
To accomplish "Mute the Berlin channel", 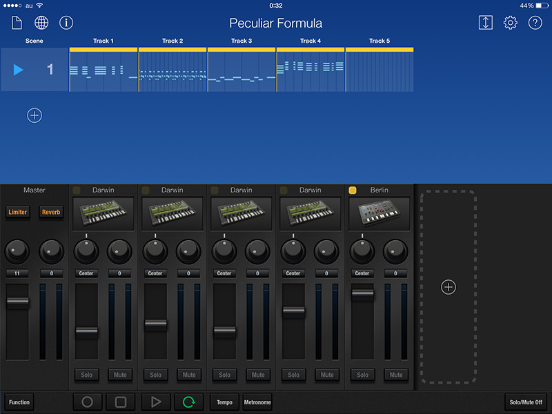I will point(396,375).
